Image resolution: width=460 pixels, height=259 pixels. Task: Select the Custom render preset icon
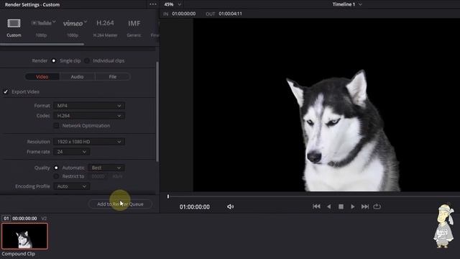[x=14, y=23]
